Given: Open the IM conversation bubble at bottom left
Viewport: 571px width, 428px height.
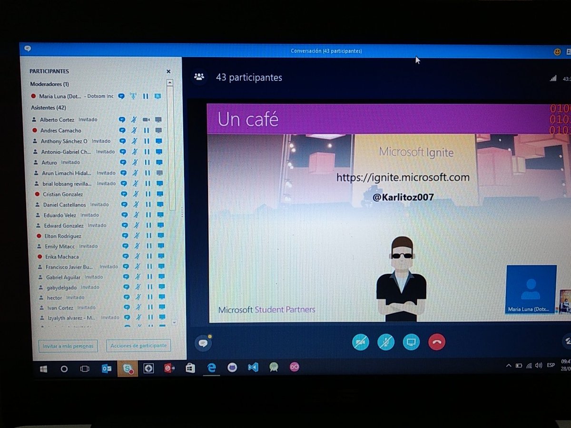Looking at the screenshot, I should click(203, 343).
